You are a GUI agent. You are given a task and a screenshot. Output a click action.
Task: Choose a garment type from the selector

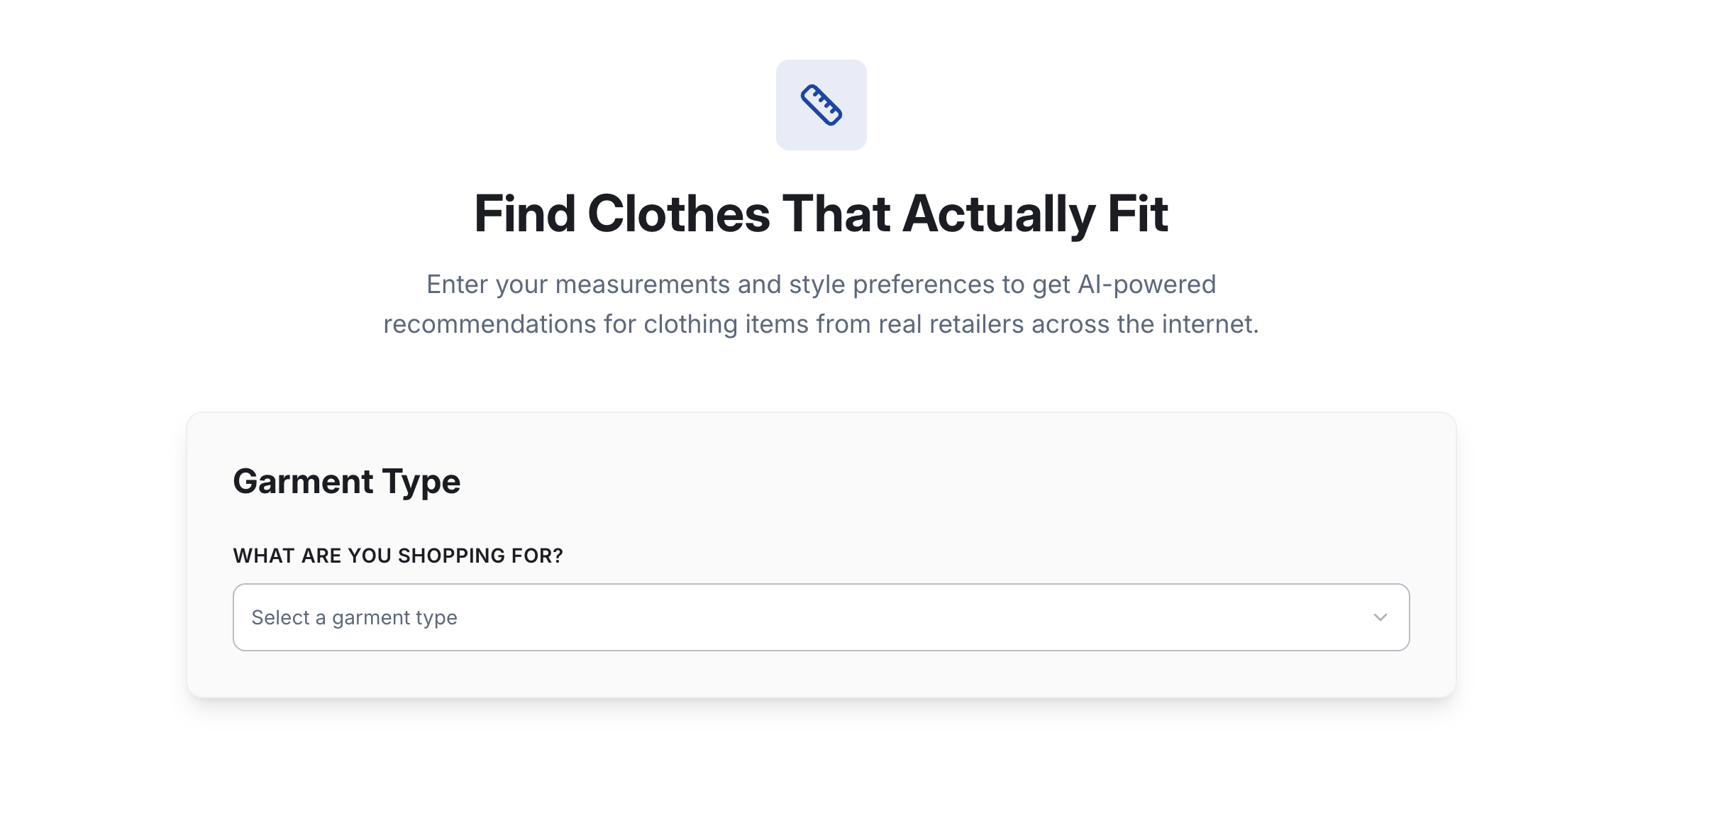click(x=821, y=617)
